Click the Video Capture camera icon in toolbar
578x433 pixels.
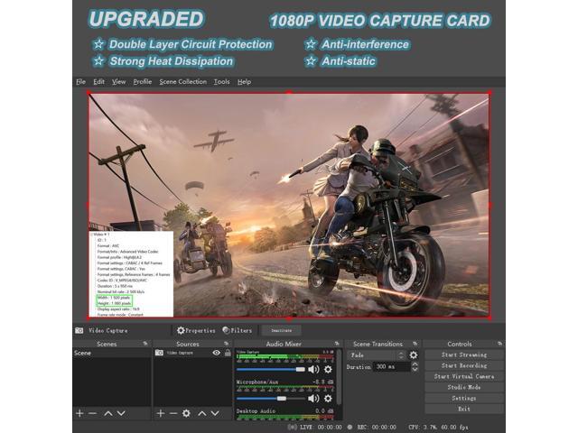coord(79,330)
